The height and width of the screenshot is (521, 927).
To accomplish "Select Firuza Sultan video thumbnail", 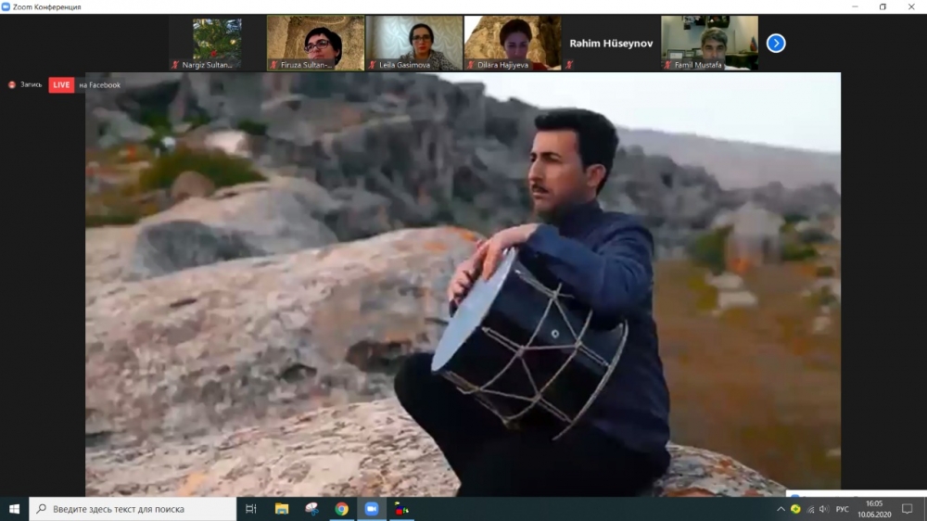I will [316, 44].
